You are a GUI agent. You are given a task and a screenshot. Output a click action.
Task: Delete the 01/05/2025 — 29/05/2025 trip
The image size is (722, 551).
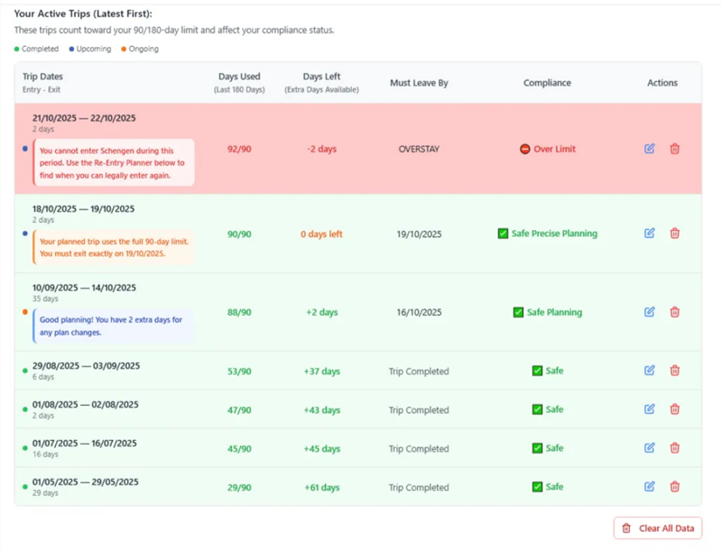point(674,487)
